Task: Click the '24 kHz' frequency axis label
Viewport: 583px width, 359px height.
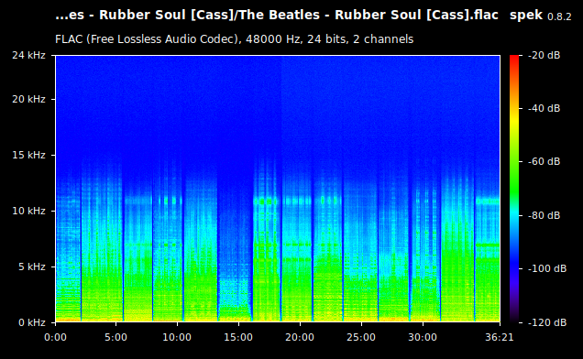Action: pyautogui.click(x=28, y=55)
